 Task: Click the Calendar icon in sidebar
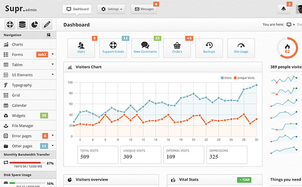click(6, 105)
